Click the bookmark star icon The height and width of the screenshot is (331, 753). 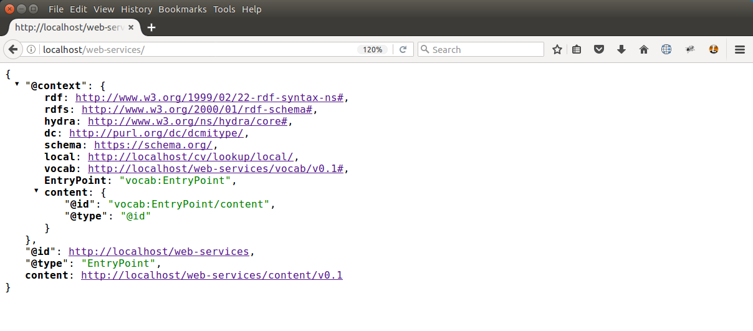[557, 50]
